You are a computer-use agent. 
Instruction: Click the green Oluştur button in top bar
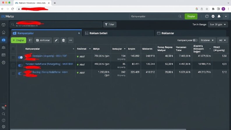coord(191,16)
